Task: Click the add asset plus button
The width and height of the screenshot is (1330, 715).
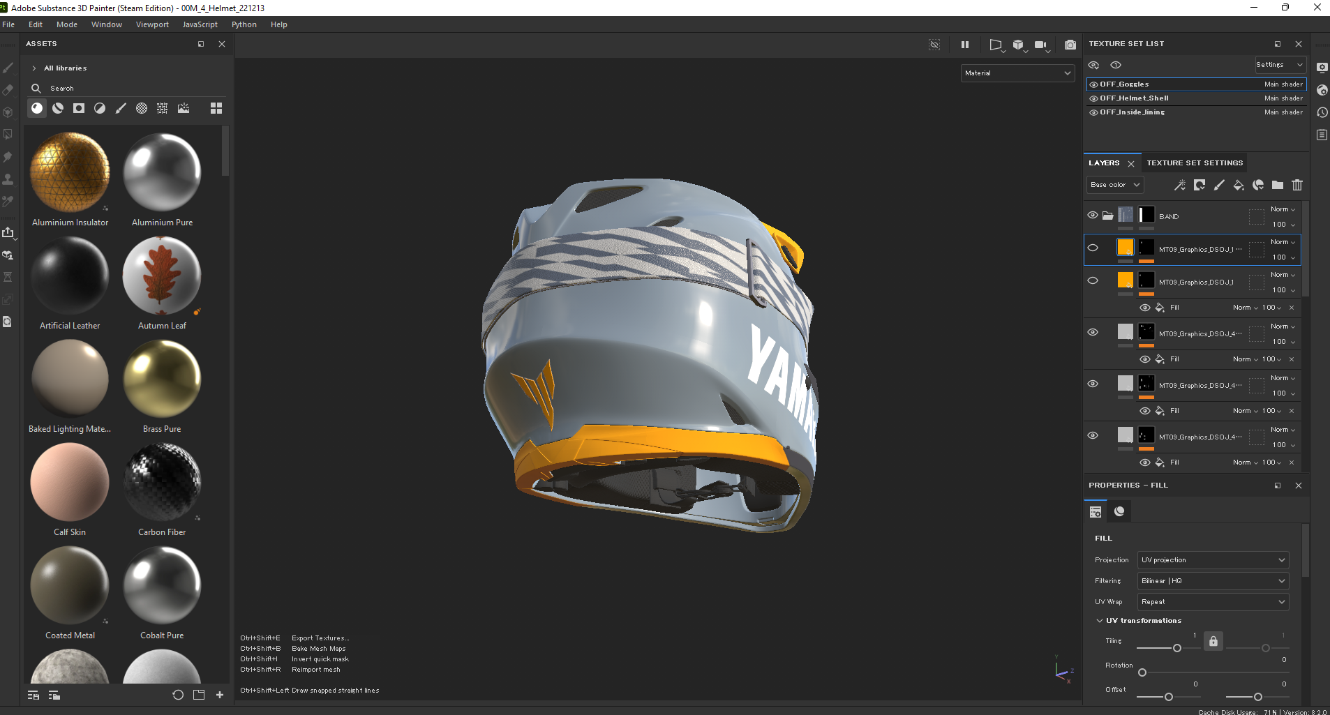Action: click(220, 695)
